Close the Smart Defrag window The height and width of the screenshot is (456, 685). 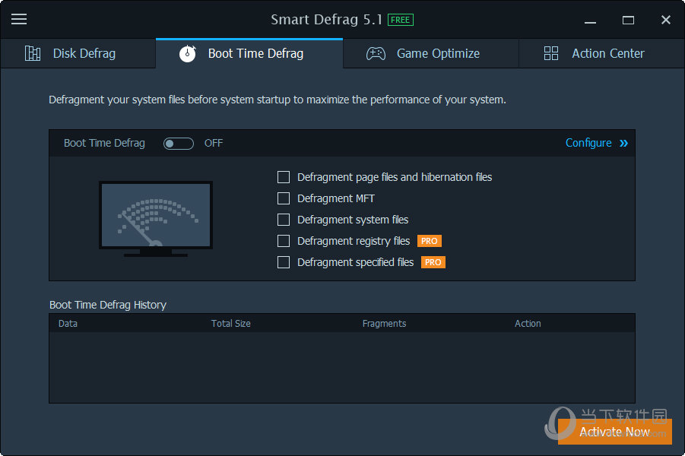[666, 20]
